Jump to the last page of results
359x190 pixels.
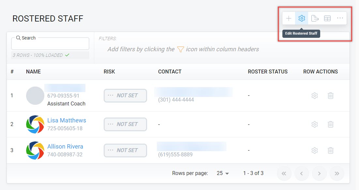[337, 173]
